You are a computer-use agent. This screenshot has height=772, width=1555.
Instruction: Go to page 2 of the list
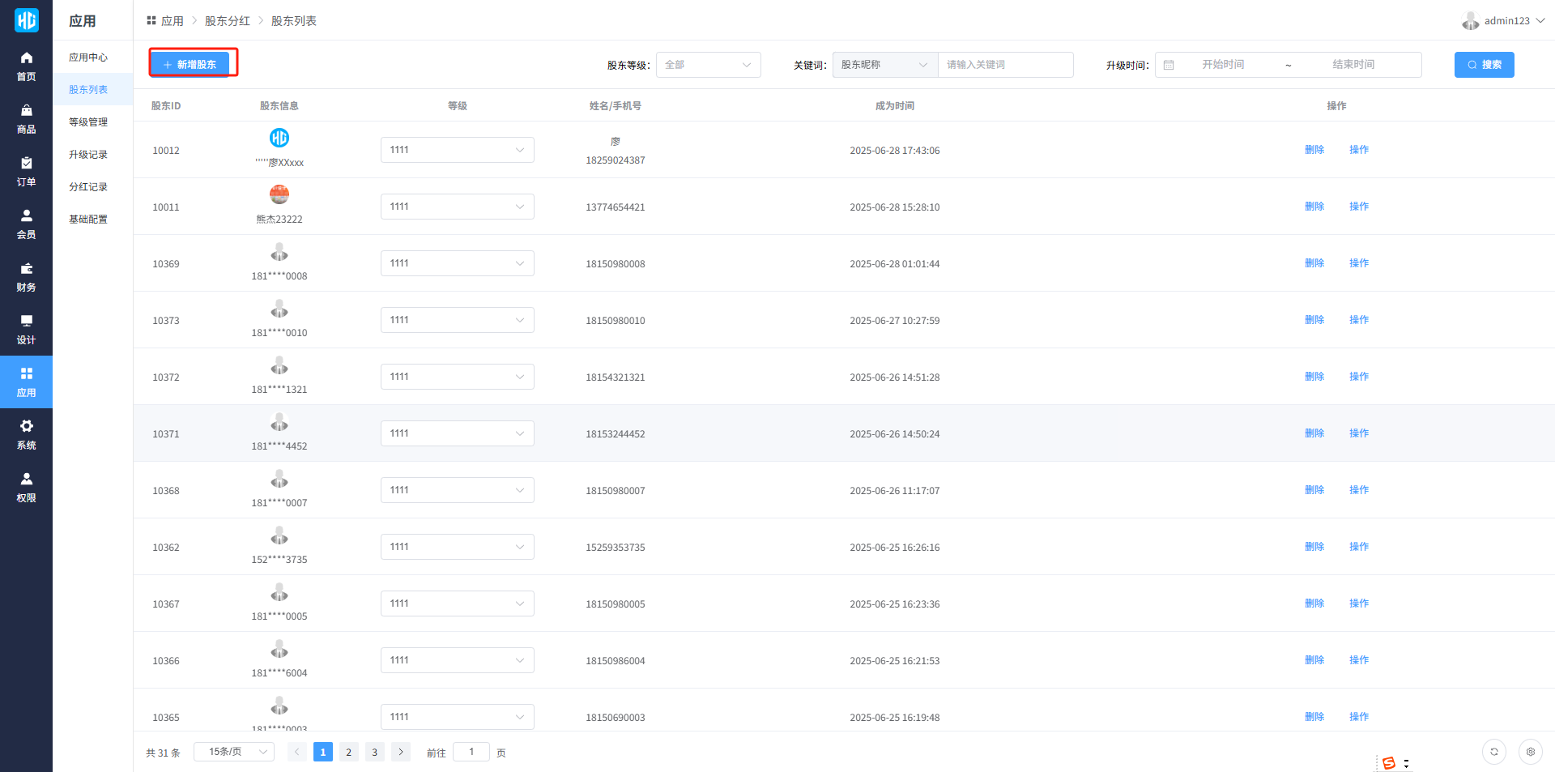(x=348, y=752)
